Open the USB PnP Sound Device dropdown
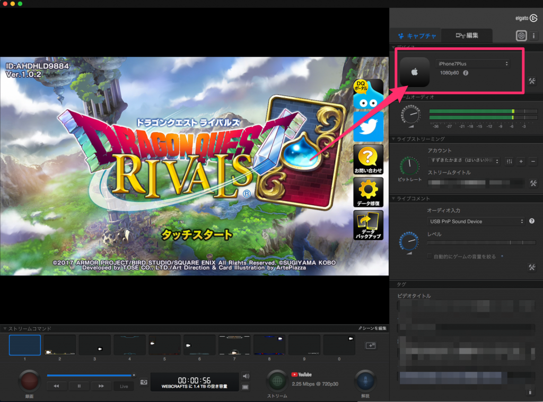The width and height of the screenshot is (543, 402). click(476, 221)
